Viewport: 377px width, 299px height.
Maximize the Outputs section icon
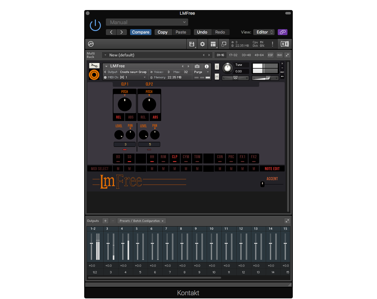coord(287,221)
